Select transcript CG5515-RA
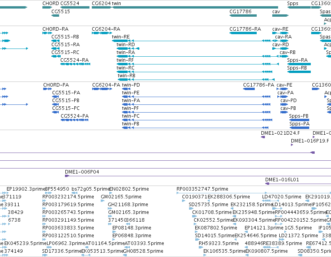331x257 pixels. point(66,45)
